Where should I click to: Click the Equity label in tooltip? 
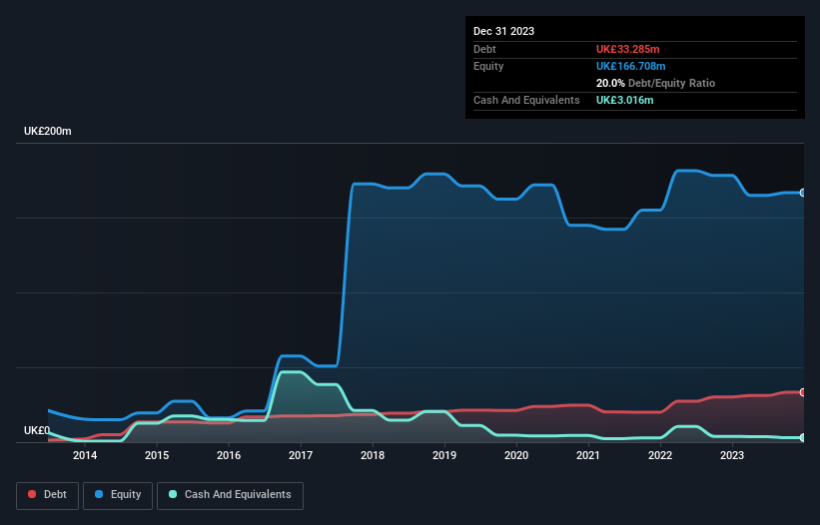pyautogui.click(x=488, y=66)
